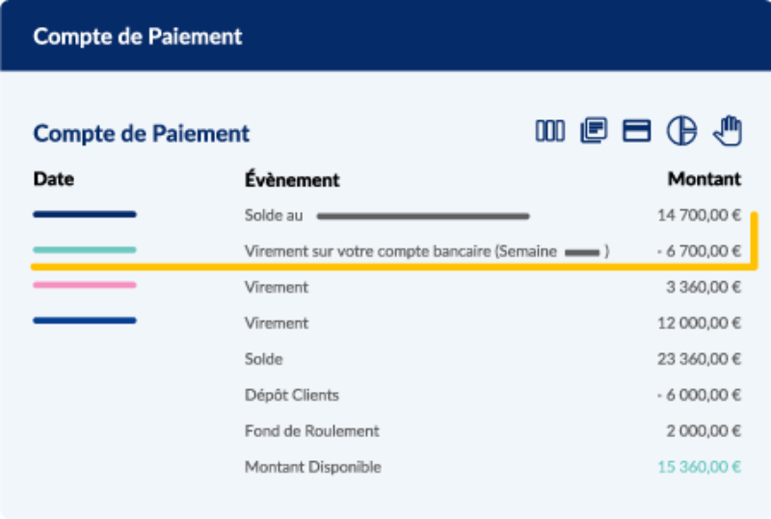Click the three-columns view icon

550,131
